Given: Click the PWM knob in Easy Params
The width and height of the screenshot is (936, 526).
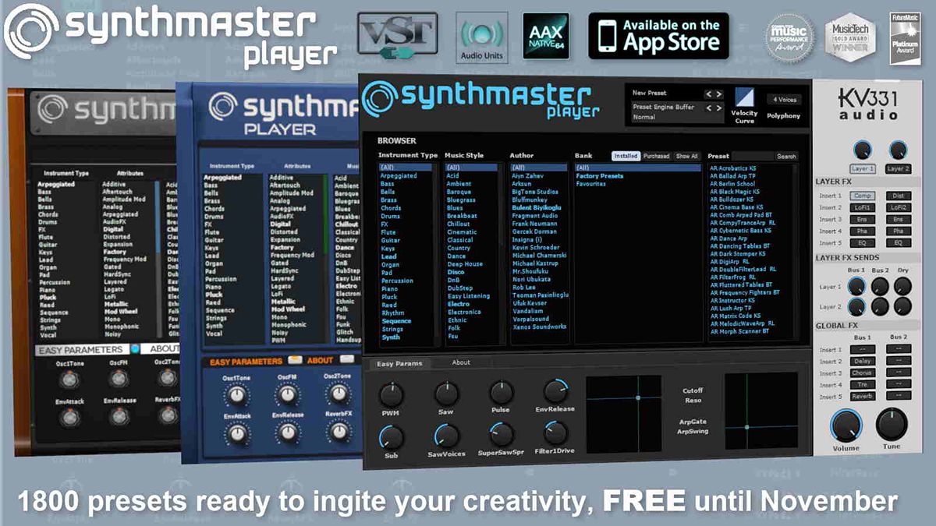Looking at the screenshot, I should 390,393.
